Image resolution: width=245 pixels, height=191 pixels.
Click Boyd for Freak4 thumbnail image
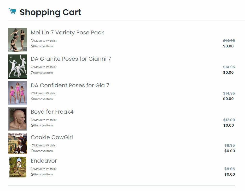coord(18,119)
